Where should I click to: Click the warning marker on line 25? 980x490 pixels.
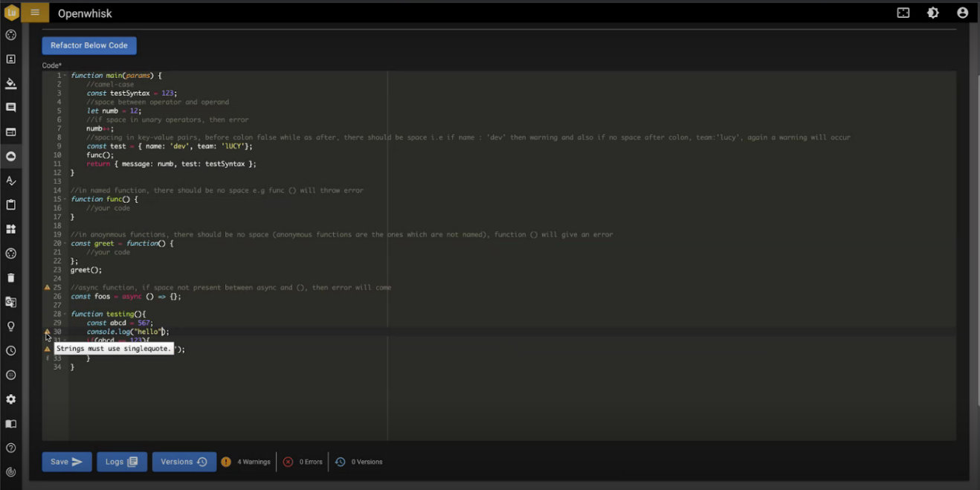point(48,287)
